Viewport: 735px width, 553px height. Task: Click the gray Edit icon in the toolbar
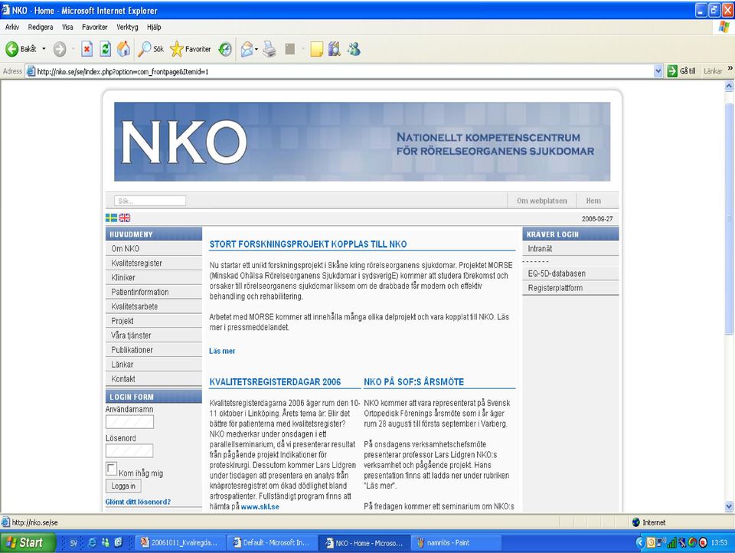[x=290, y=49]
